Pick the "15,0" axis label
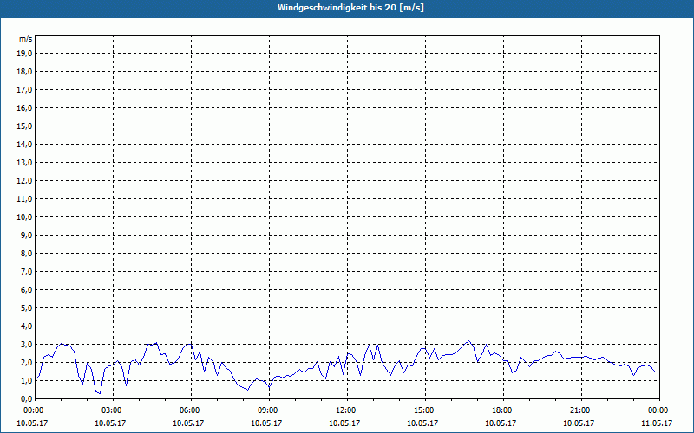The image size is (694, 433). tap(24, 126)
